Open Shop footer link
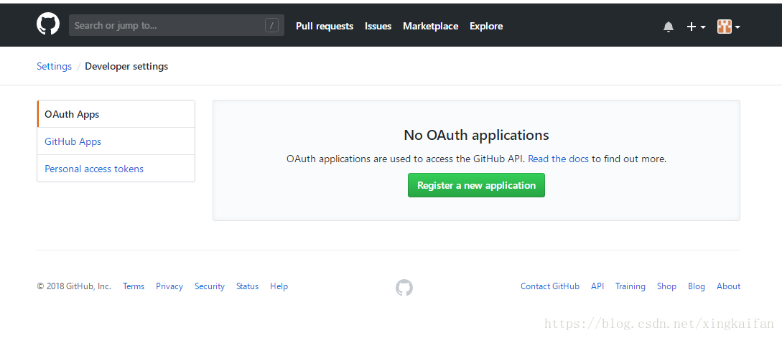The width and height of the screenshot is (782, 338). click(666, 286)
